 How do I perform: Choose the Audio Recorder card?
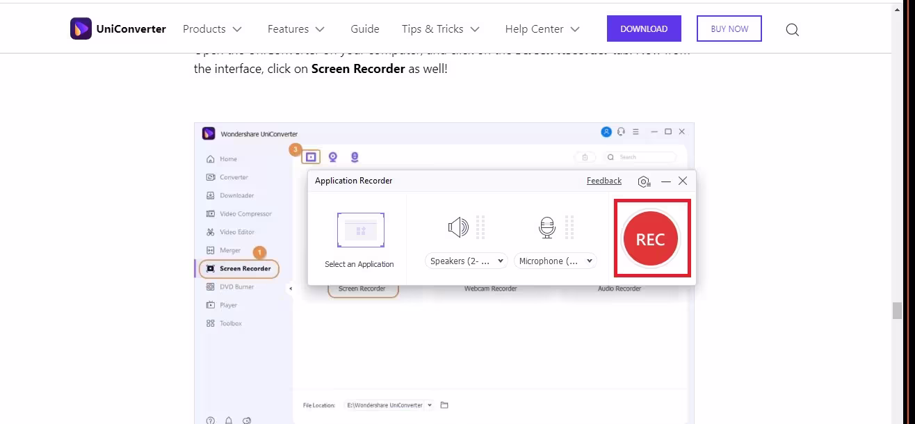(x=619, y=289)
